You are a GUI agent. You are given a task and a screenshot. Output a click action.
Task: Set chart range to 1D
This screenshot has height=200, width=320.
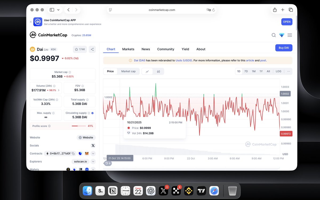239,71
